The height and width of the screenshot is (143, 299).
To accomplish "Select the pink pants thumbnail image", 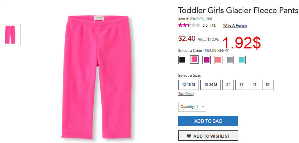I will (x=10, y=35).
